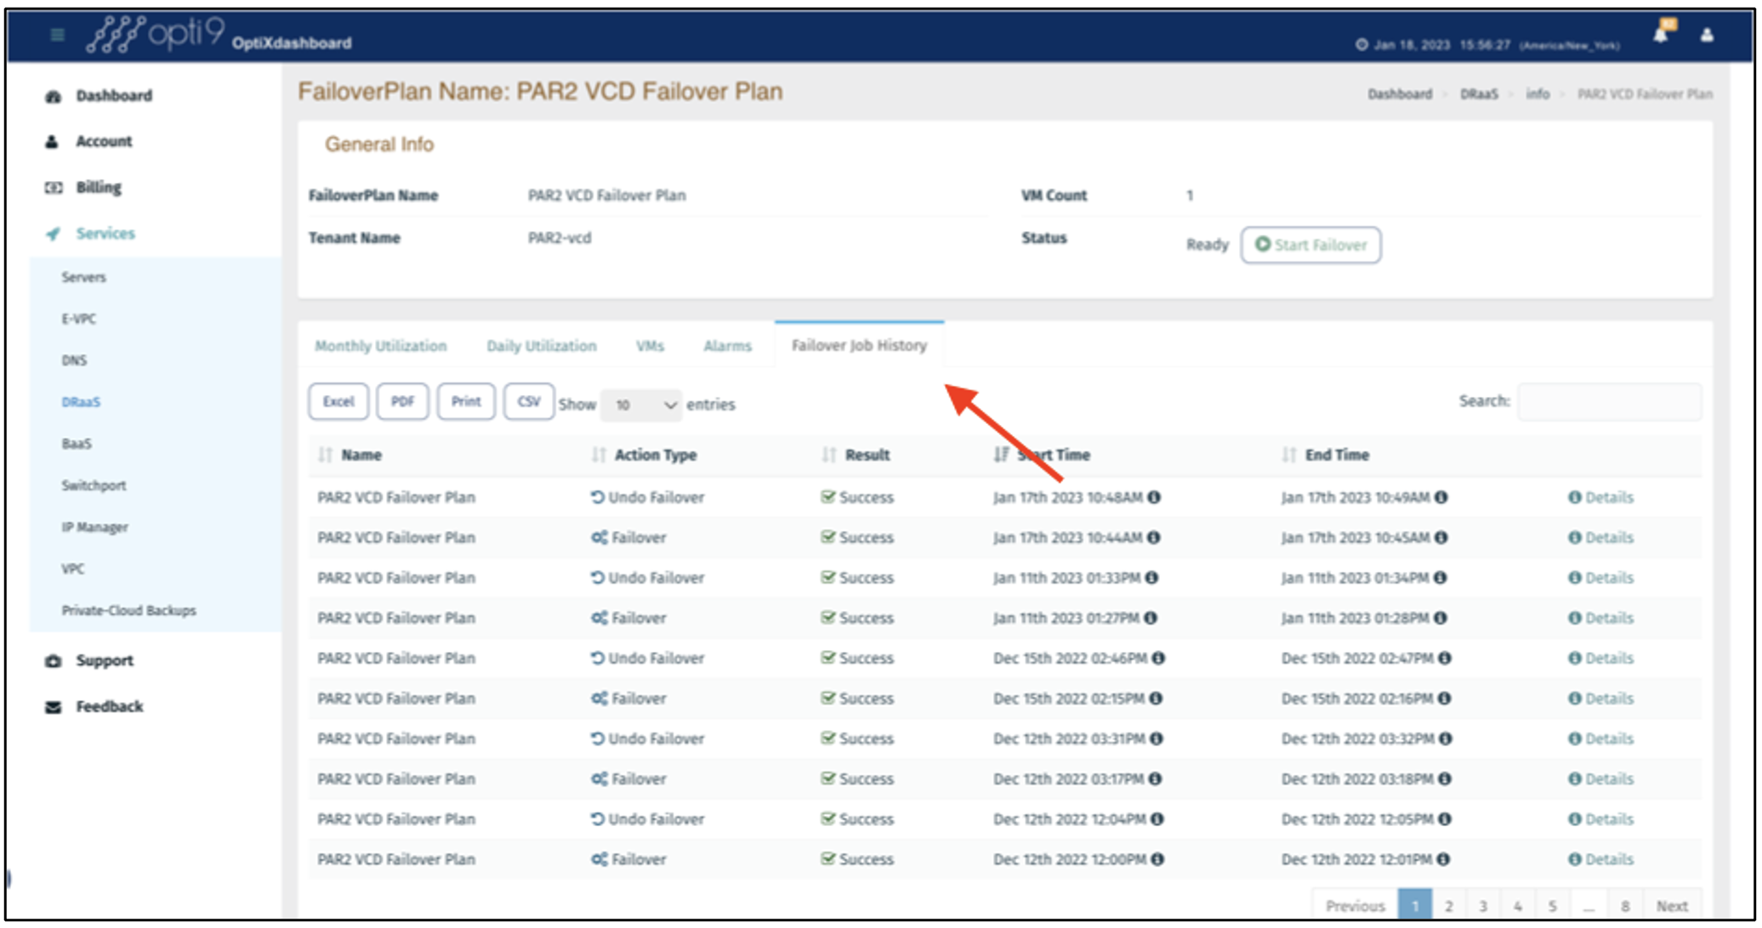
Task: Export the table as PDF
Action: pos(402,401)
